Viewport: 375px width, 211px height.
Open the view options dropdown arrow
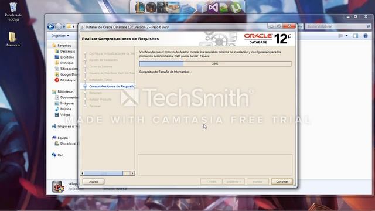point(346,36)
